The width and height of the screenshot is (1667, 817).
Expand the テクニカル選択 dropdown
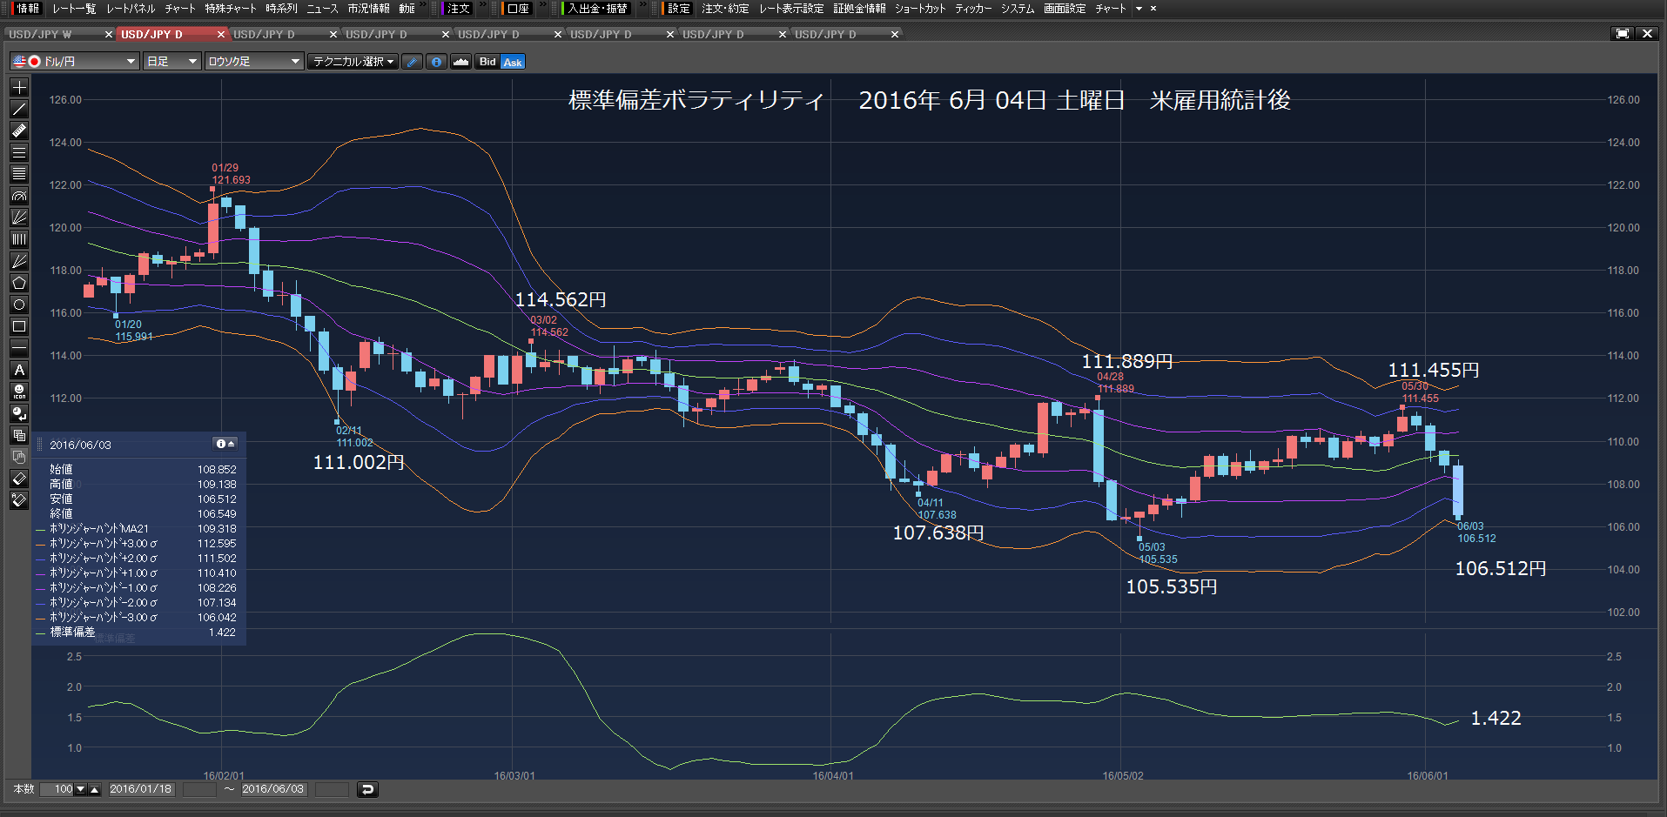(353, 62)
